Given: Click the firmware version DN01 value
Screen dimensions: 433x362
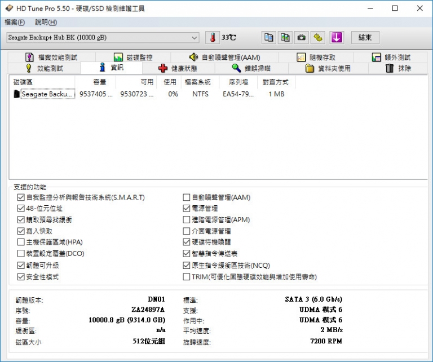Looking at the screenshot, I should coord(156,299).
